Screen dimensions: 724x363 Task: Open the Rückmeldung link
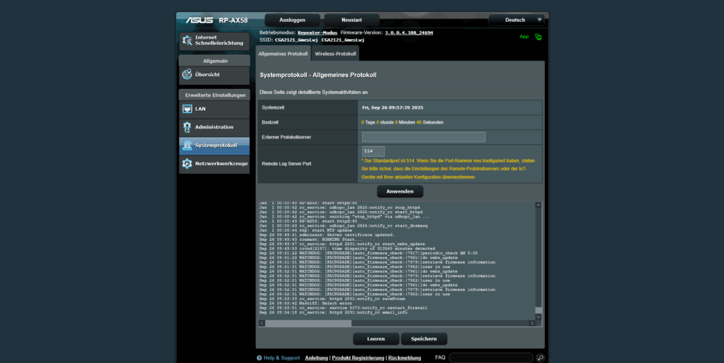pyautogui.click(x=404, y=358)
